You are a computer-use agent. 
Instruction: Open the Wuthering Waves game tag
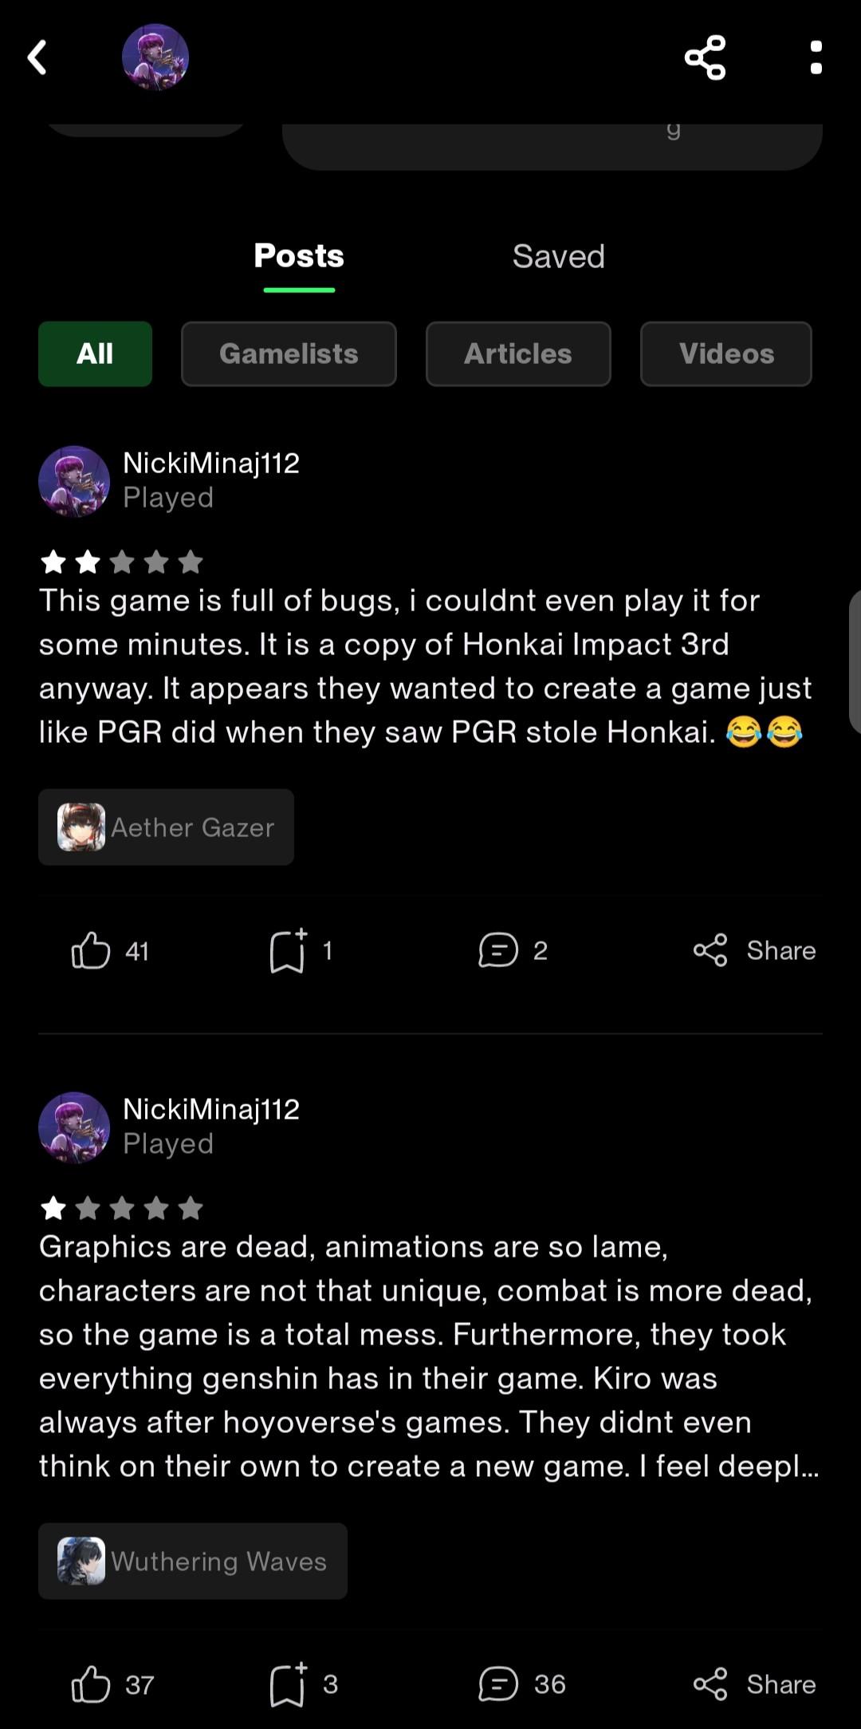193,1561
